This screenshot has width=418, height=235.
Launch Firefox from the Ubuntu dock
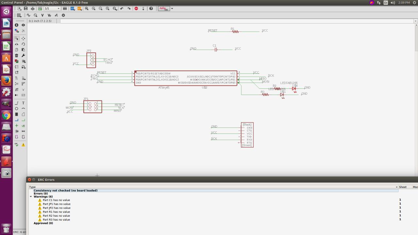[6, 80]
